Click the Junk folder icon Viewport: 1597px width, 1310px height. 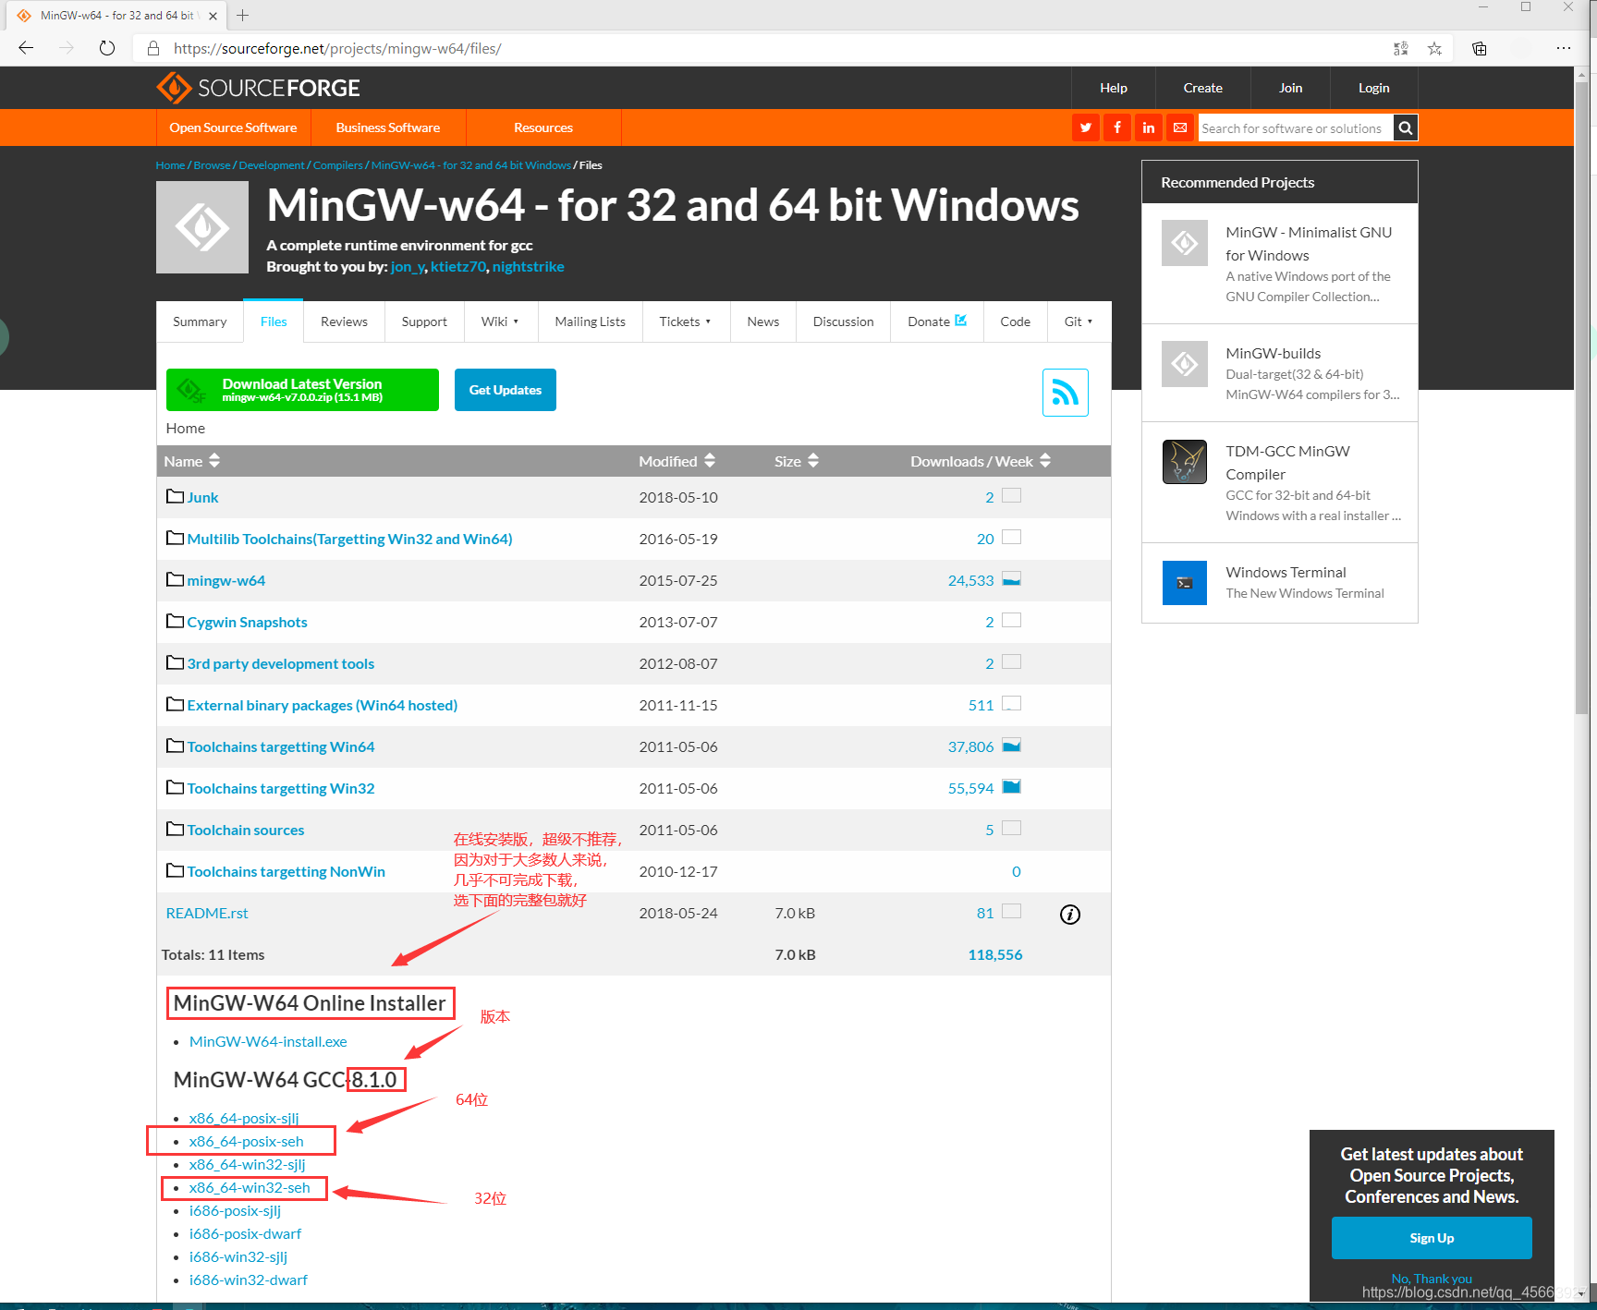tap(175, 496)
